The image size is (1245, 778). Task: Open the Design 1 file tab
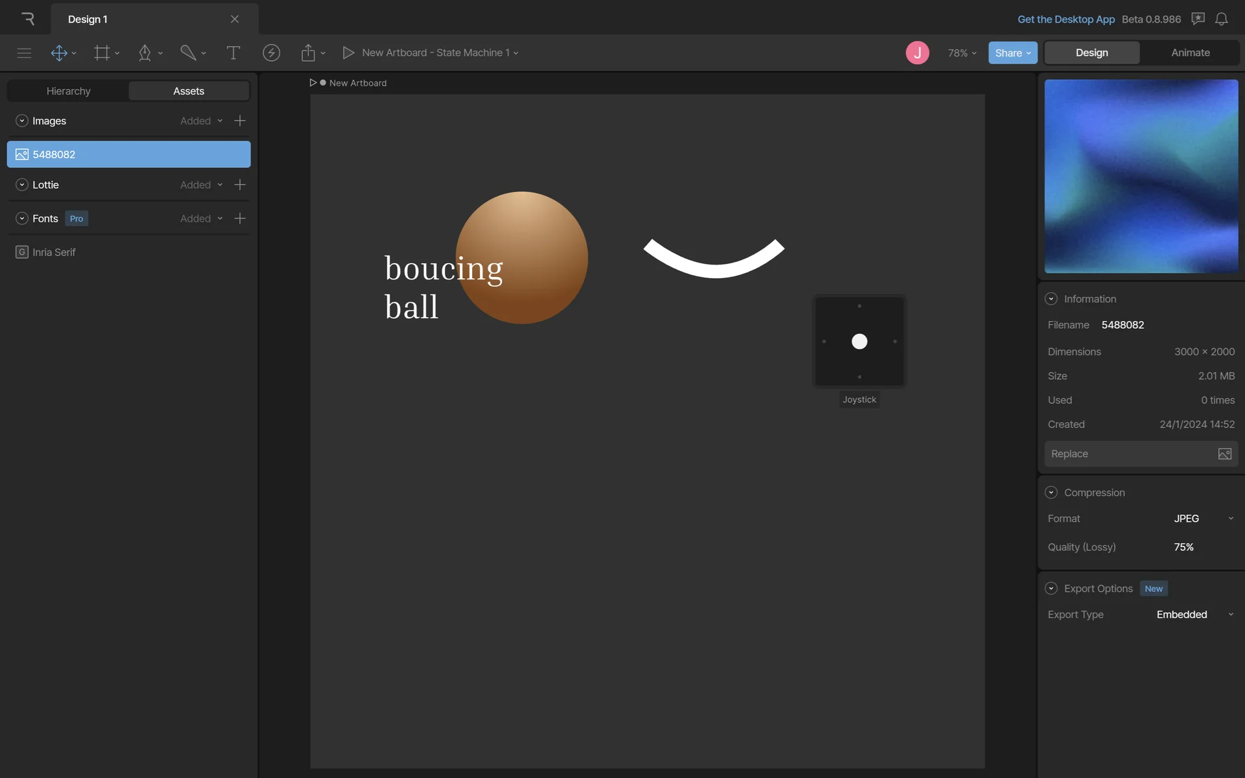pyautogui.click(x=88, y=19)
